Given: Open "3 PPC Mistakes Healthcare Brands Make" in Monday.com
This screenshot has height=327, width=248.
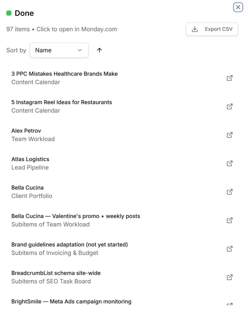Looking at the screenshot, I should coord(229,78).
